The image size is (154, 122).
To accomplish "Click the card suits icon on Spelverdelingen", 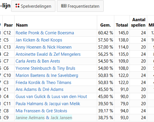I will click(x=17, y=6).
